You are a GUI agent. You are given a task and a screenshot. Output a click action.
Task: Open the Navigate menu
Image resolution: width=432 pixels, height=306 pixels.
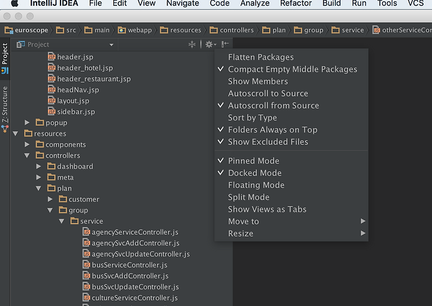point(182,4)
